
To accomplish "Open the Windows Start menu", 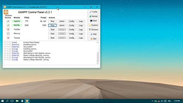I will coord(2,101).
